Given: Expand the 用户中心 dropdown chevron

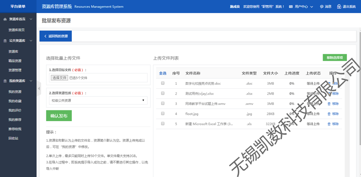Looking at the screenshot, I should [311, 7].
